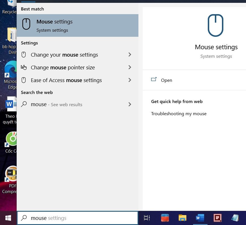Open the PDF Compressor desktop shortcut

[x=11, y=175]
